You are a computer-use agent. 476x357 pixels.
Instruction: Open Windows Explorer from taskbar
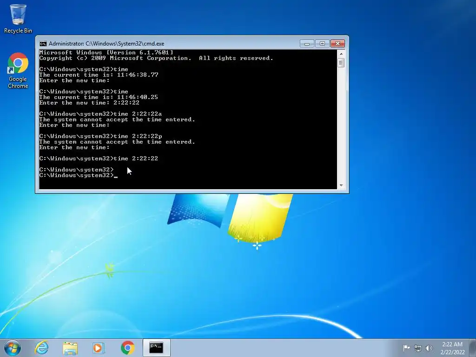pyautogui.click(x=70, y=348)
